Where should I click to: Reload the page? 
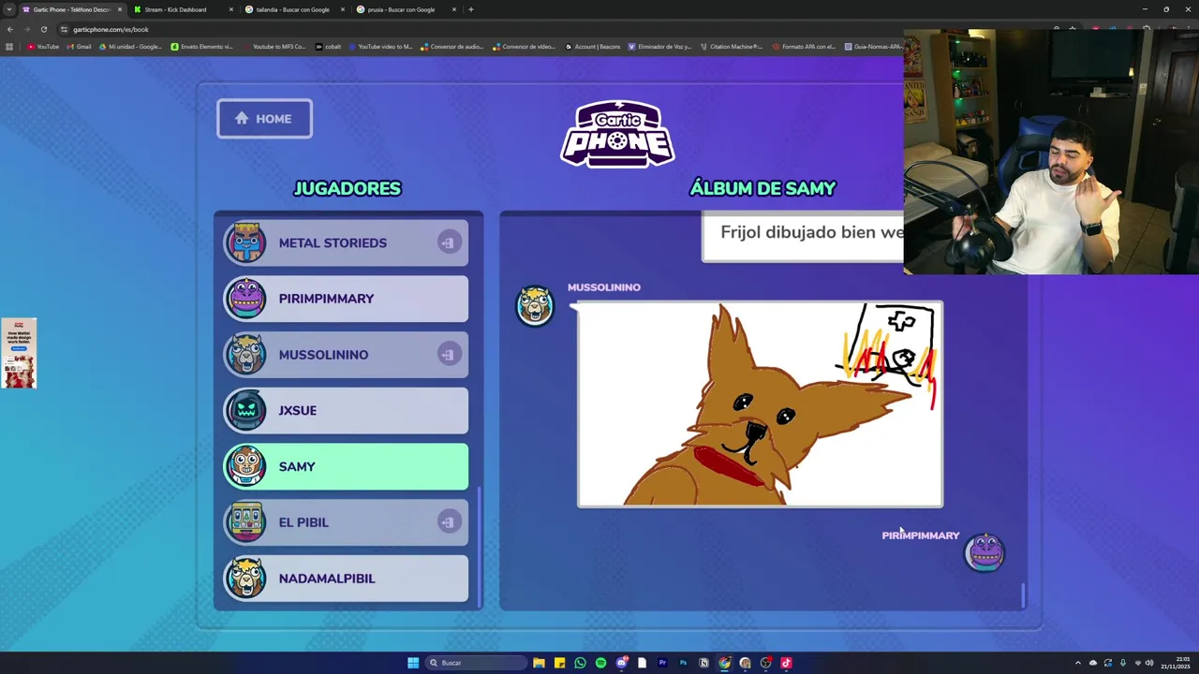pos(43,29)
